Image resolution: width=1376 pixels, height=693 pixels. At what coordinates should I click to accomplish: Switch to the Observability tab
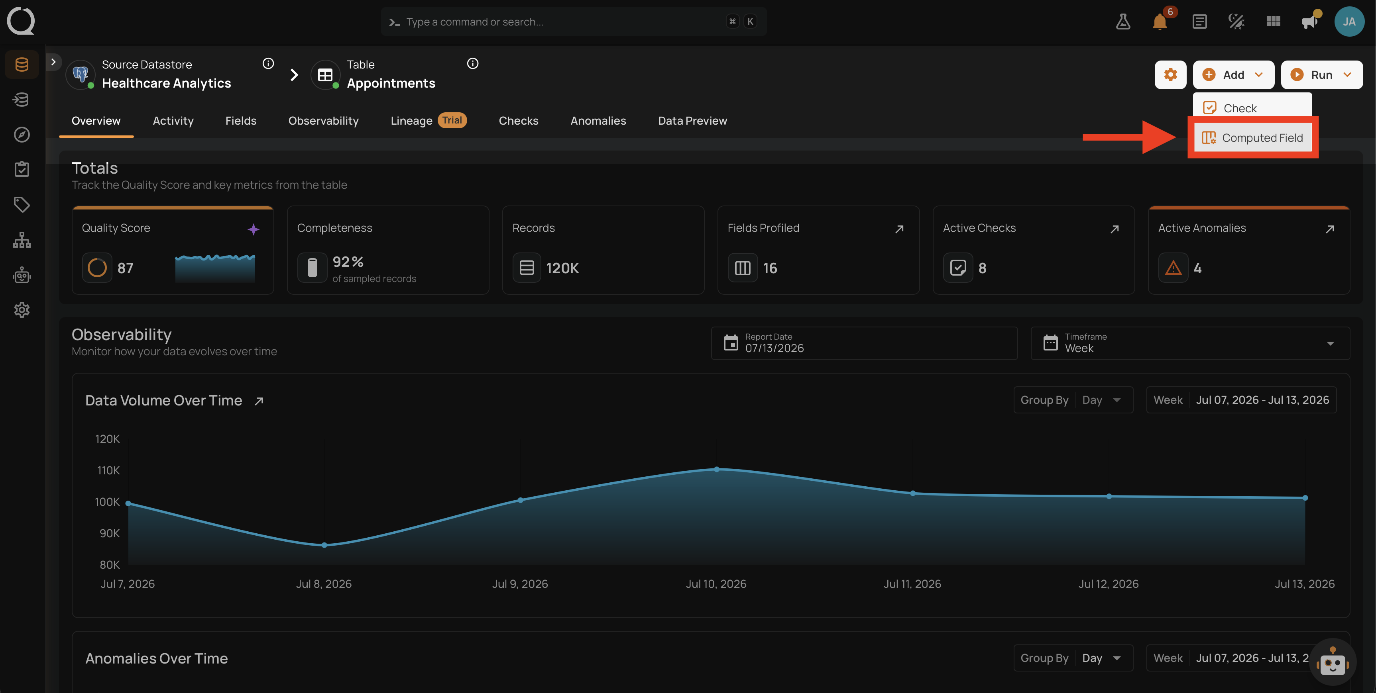point(323,121)
